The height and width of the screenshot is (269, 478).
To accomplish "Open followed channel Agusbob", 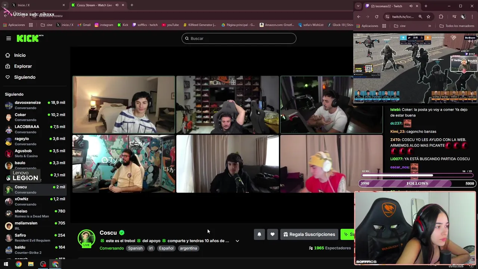I will 35,153.
